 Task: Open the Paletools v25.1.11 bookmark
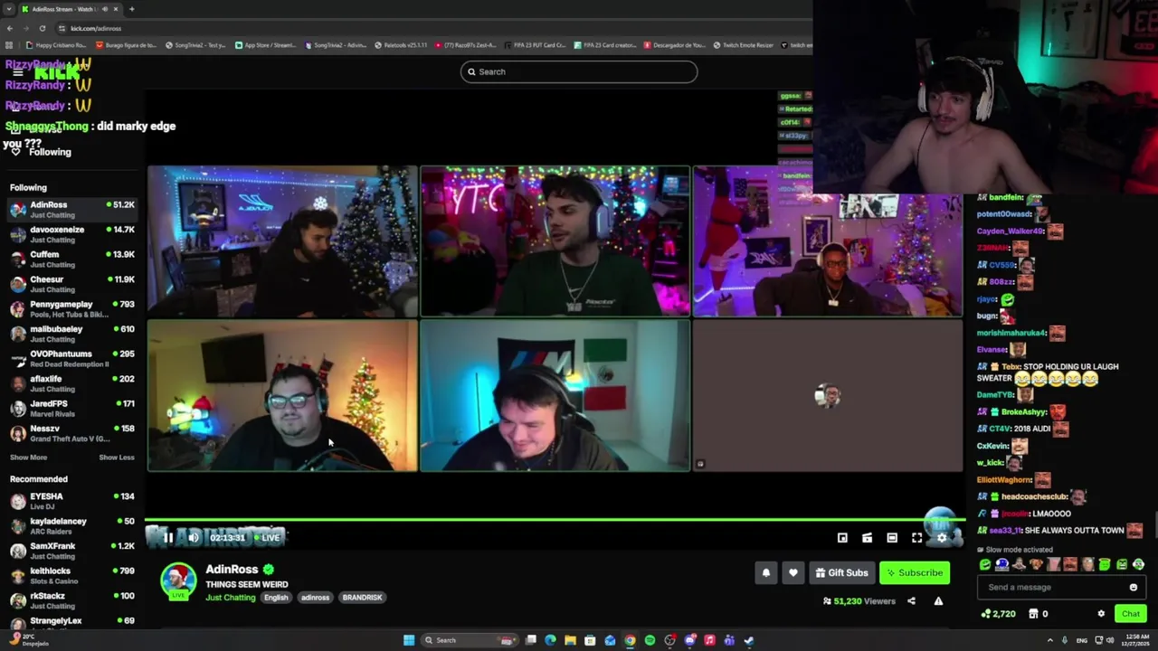click(400, 45)
